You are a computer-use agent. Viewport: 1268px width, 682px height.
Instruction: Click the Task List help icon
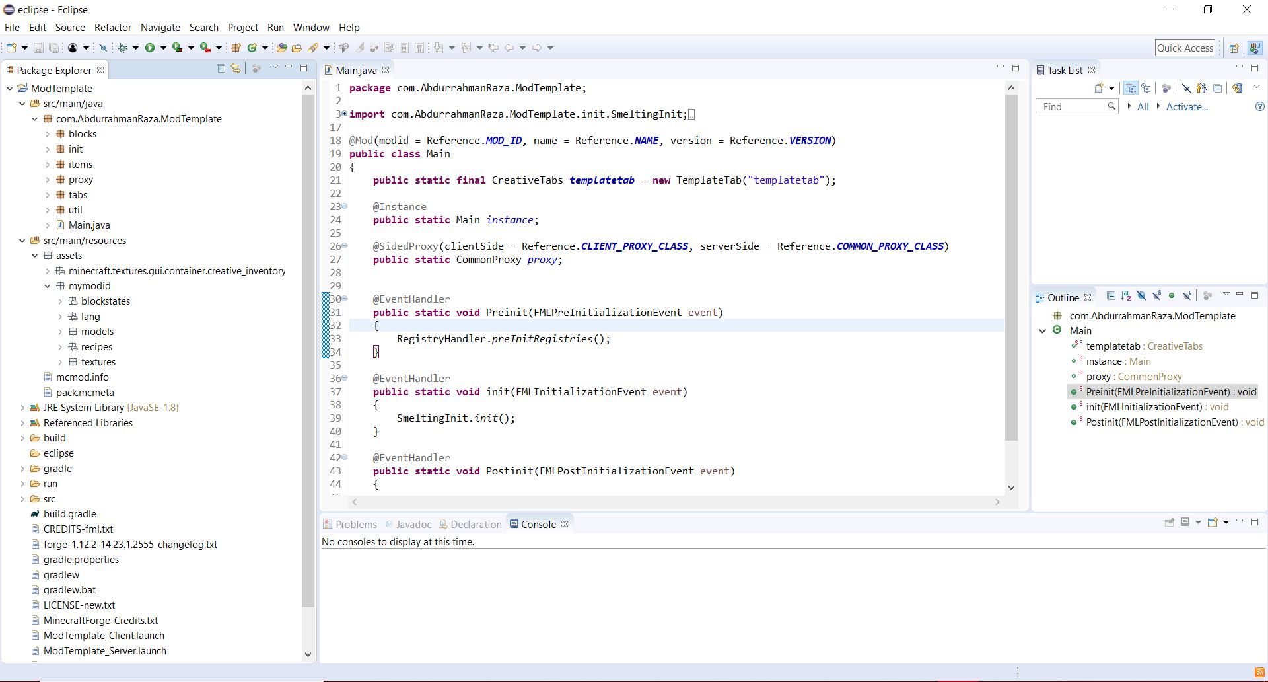click(x=1259, y=106)
